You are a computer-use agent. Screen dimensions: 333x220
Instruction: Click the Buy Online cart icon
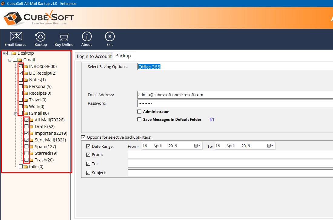tap(64, 37)
